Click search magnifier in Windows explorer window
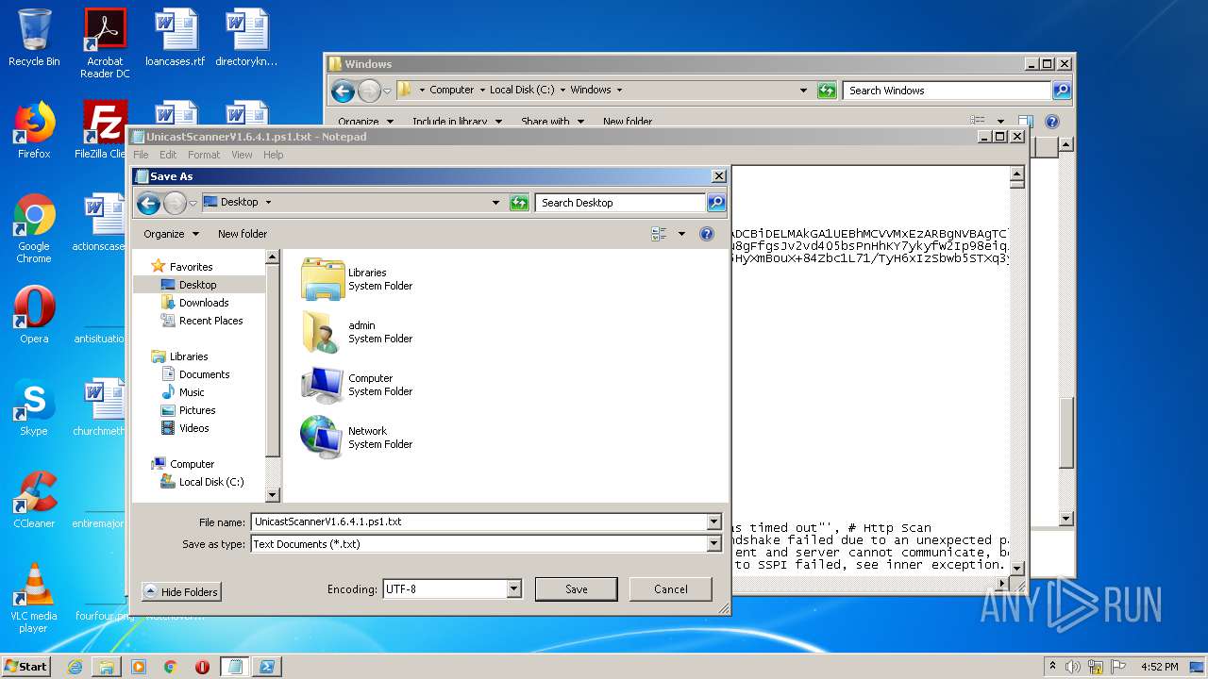The width and height of the screenshot is (1208, 679). point(1062,91)
